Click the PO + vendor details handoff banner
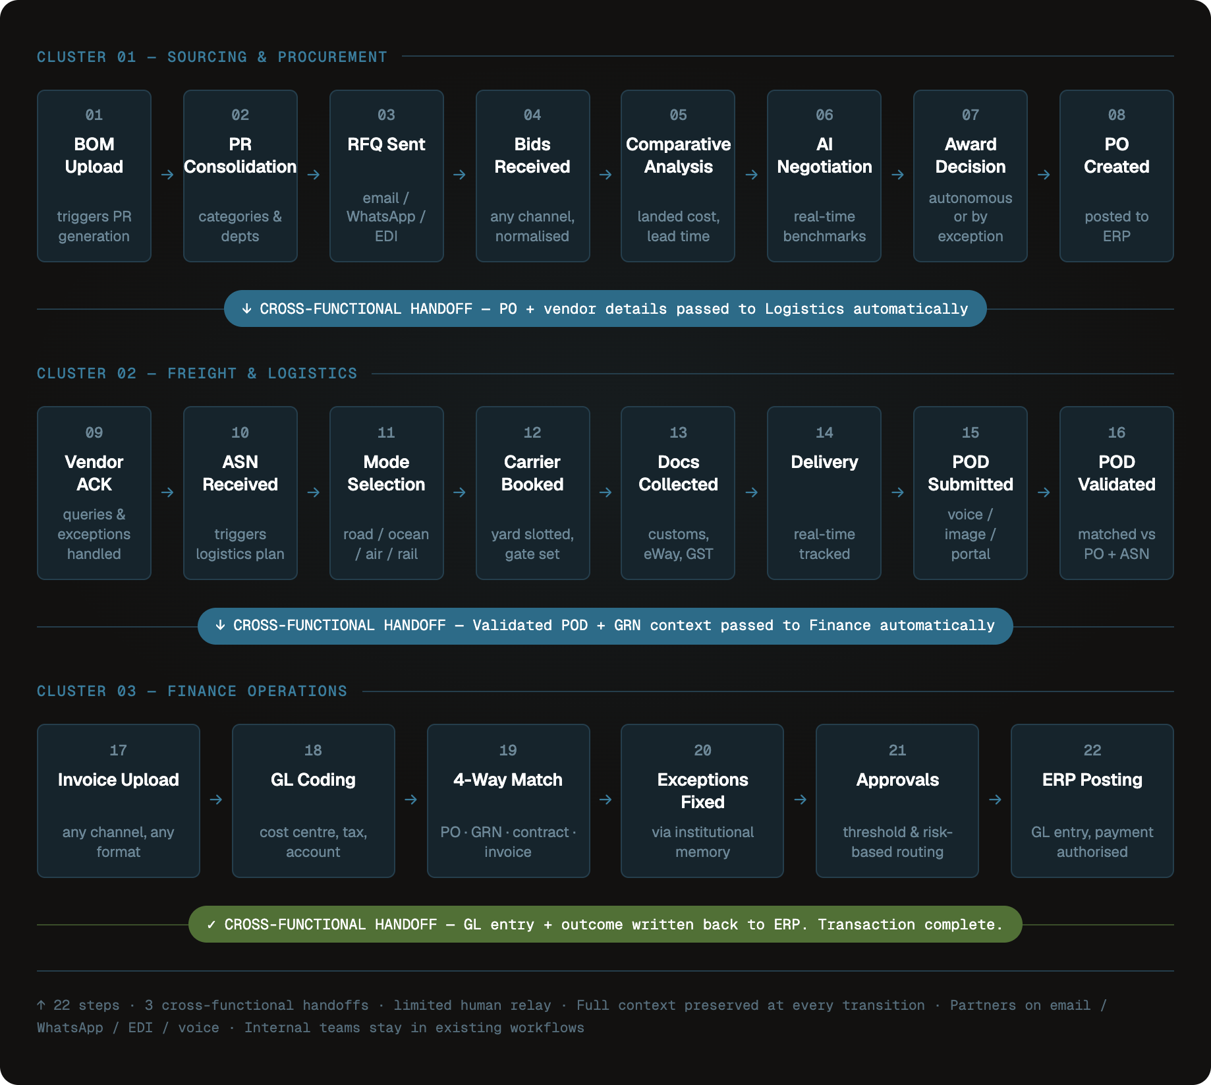Screen dimensions: 1211x1085 tap(605, 308)
